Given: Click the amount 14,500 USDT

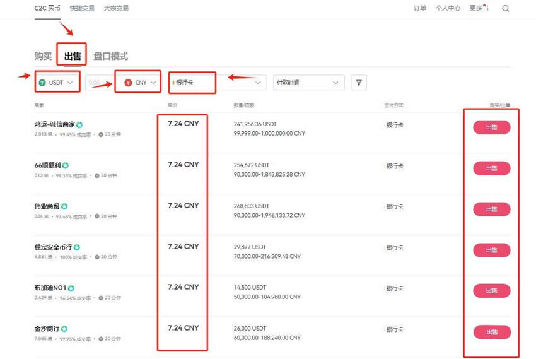Looking at the screenshot, I should point(250,288).
